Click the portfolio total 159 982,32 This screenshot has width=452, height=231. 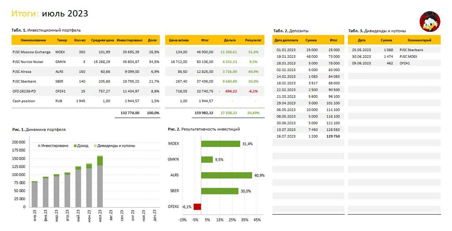click(x=204, y=113)
